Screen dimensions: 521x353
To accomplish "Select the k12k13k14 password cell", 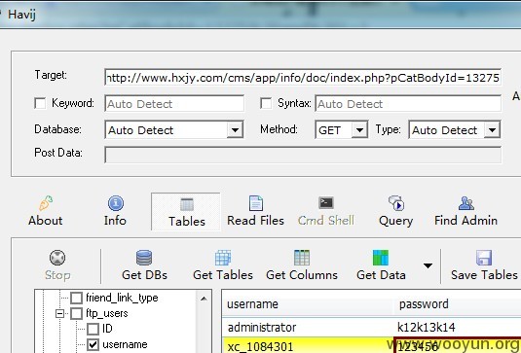I will (x=457, y=328).
